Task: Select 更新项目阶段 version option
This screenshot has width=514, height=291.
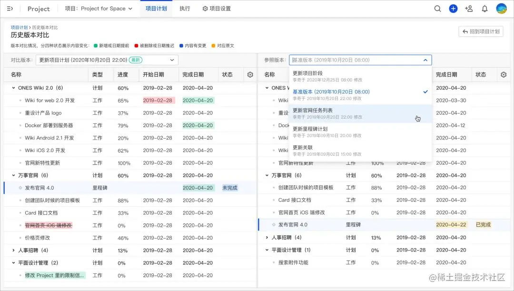Action: coord(360,76)
